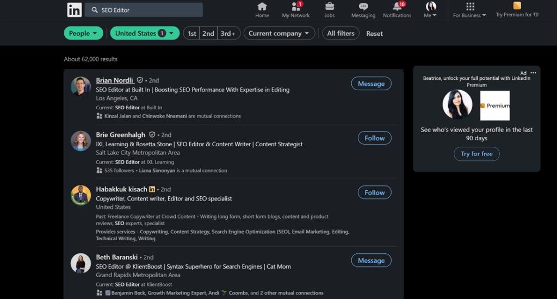The width and height of the screenshot is (557, 299).
Task: Open Habakkuk kisach's profile name link
Action: click(121, 189)
